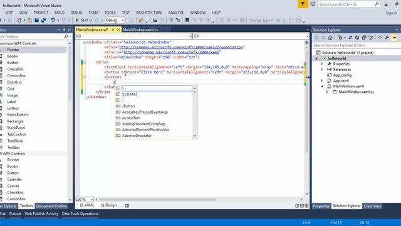401x226 pixels.
Task: Open Web Publish Activity tab
Action: (x=41, y=213)
